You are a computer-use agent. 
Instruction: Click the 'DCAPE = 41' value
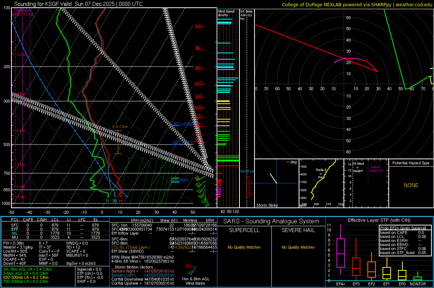click(14, 259)
